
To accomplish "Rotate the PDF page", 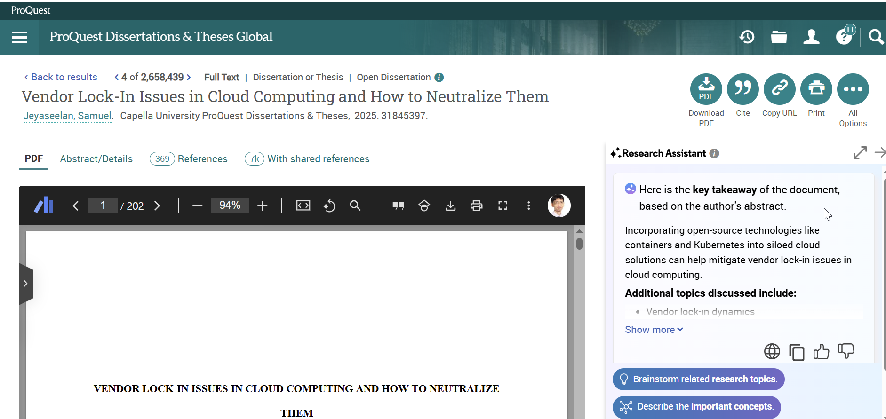I will pyautogui.click(x=329, y=206).
